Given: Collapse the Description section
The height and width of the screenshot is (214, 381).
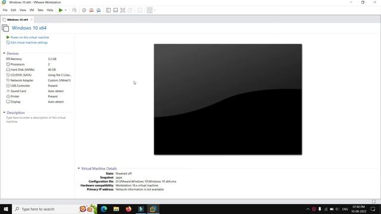Looking at the screenshot, I should 4,112.
